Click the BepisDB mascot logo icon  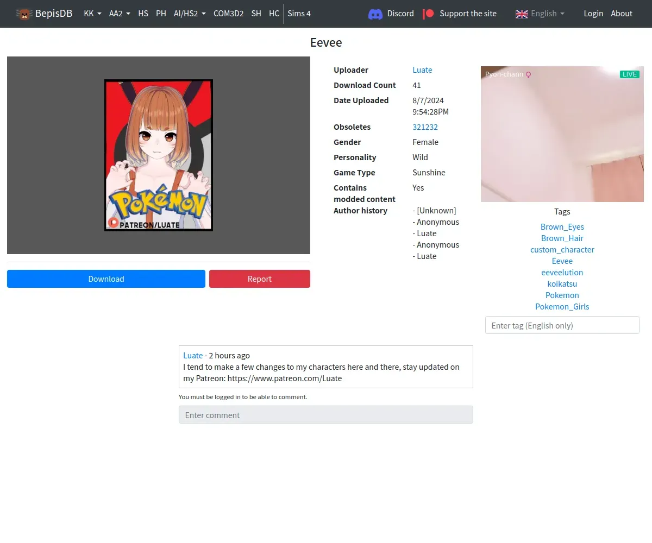point(24,14)
